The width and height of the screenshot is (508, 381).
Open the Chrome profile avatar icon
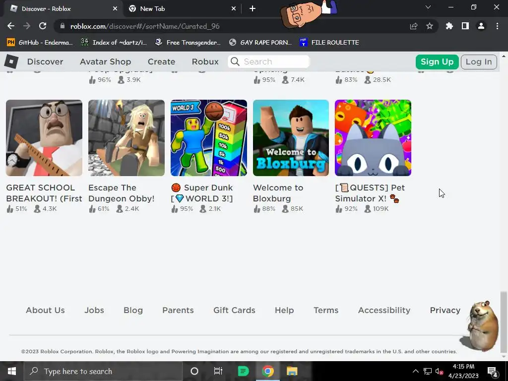pyautogui.click(x=481, y=26)
